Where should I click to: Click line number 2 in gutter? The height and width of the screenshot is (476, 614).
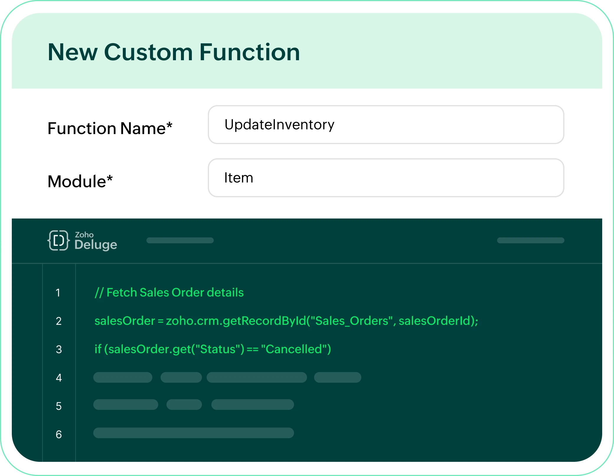tap(59, 321)
